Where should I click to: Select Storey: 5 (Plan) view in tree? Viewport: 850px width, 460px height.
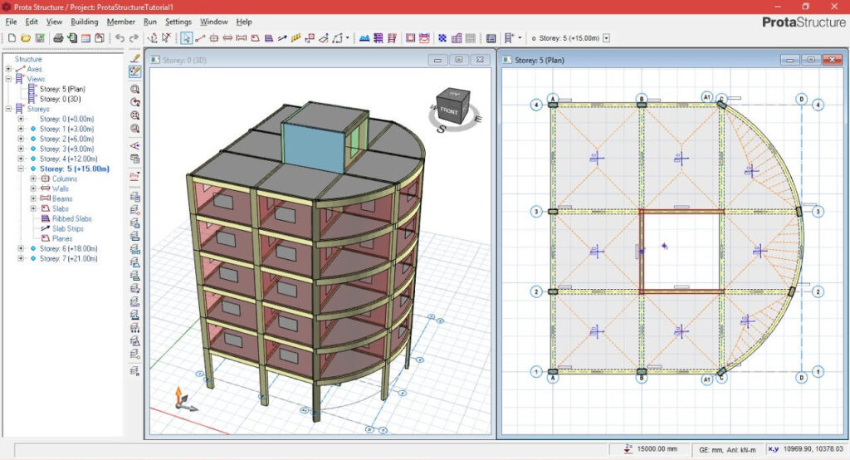click(62, 89)
